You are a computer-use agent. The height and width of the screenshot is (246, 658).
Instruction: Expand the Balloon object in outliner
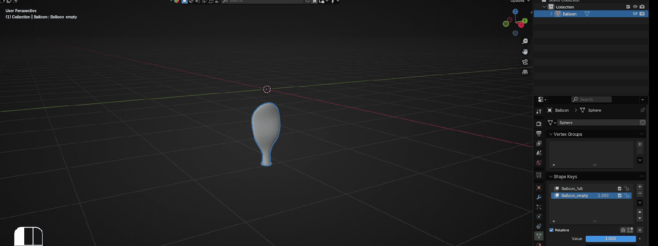(x=551, y=14)
